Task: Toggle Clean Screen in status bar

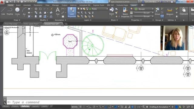Action: coord(188,107)
